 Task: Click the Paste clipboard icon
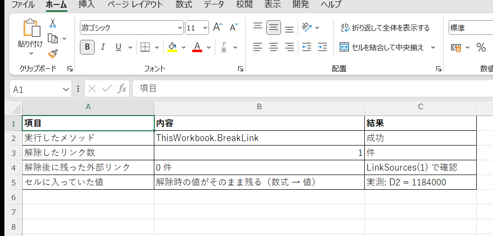[32, 28]
